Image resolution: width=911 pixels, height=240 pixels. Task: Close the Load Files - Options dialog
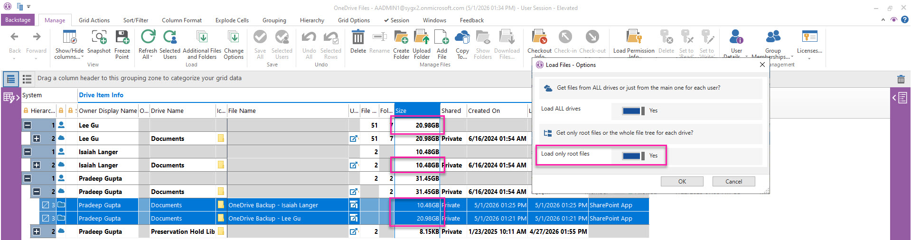762,65
